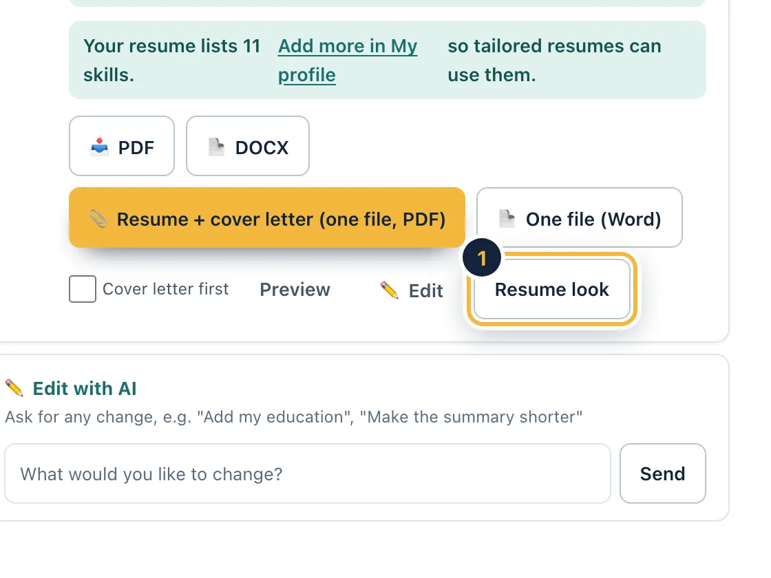
Task: Send the AI edit request
Action: pyautogui.click(x=662, y=474)
